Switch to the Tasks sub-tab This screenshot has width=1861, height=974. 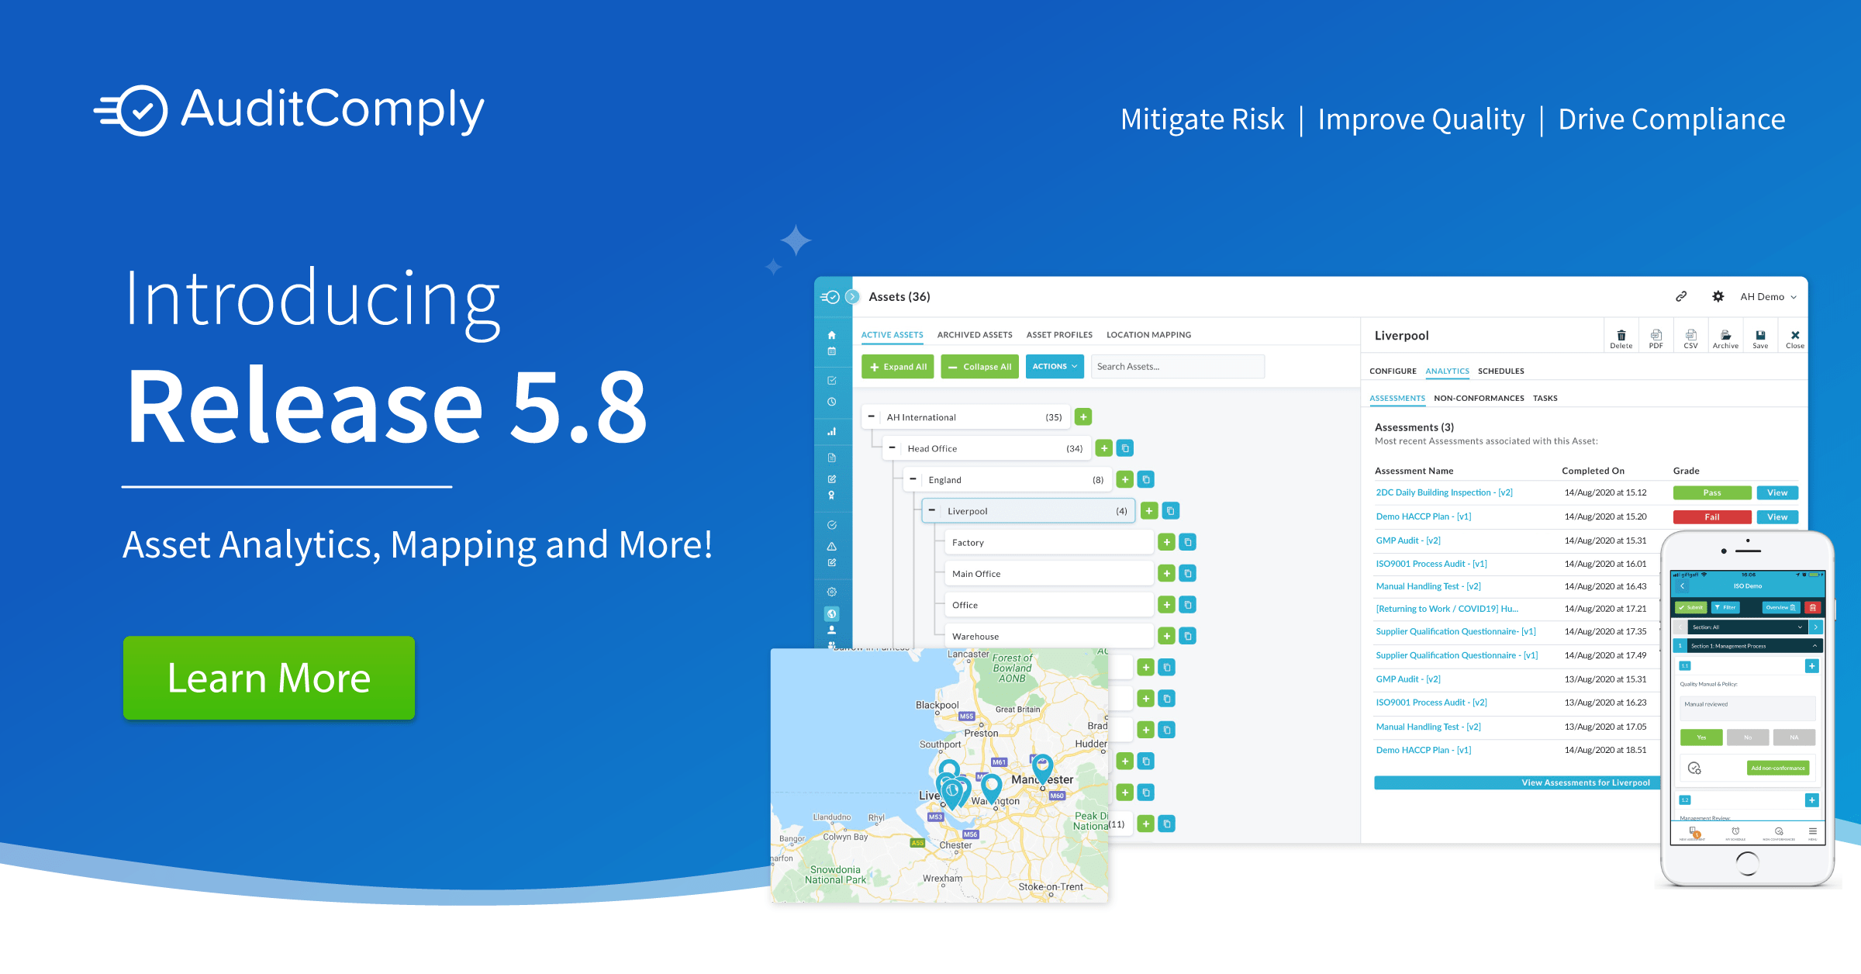click(1545, 399)
